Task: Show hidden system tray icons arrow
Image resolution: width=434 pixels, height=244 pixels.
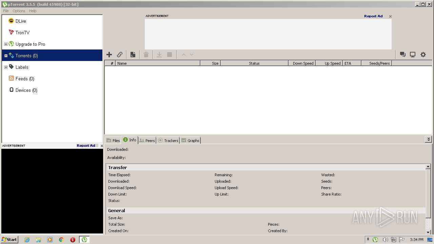Action: point(368,240)
